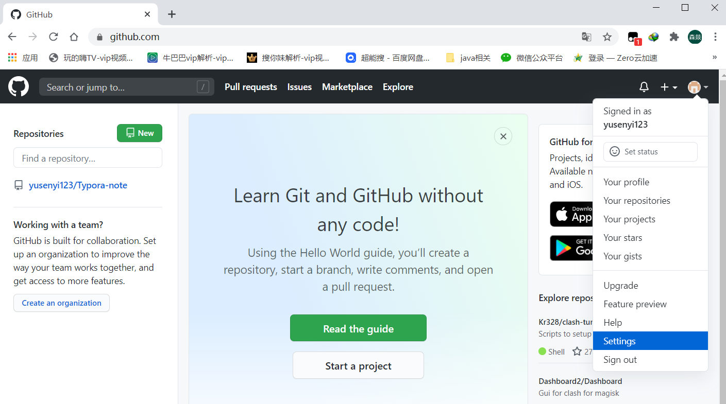Select Your repositories menu entry
This screenshot has height=404, width=726.
(650, 200)
